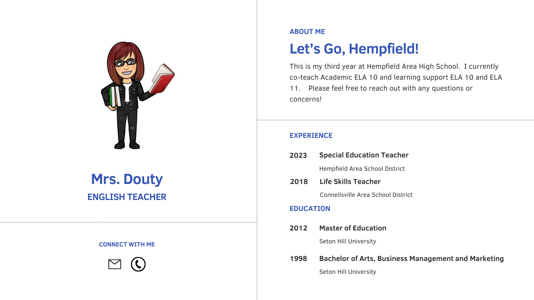Select the Life Skills Teacher entry
The width and height of the screenshot is (534, 300).
click(350, 182)
